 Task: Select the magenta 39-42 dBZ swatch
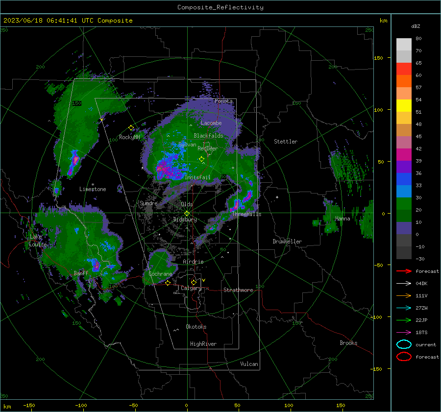point(404,154)
